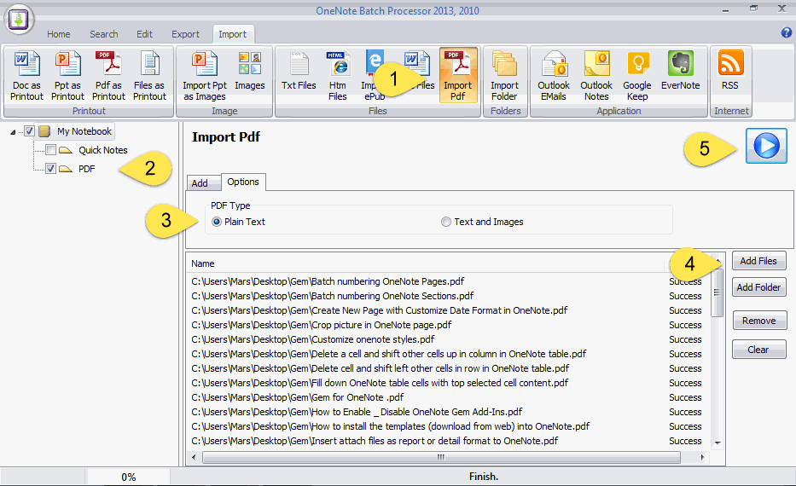Select Insert attach files as report row
The width and height of the screenshot is (796, 486).
448,441
